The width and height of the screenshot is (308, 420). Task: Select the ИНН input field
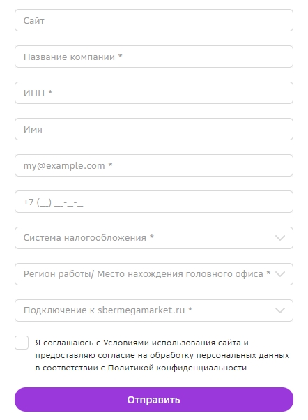click(154, 93)
